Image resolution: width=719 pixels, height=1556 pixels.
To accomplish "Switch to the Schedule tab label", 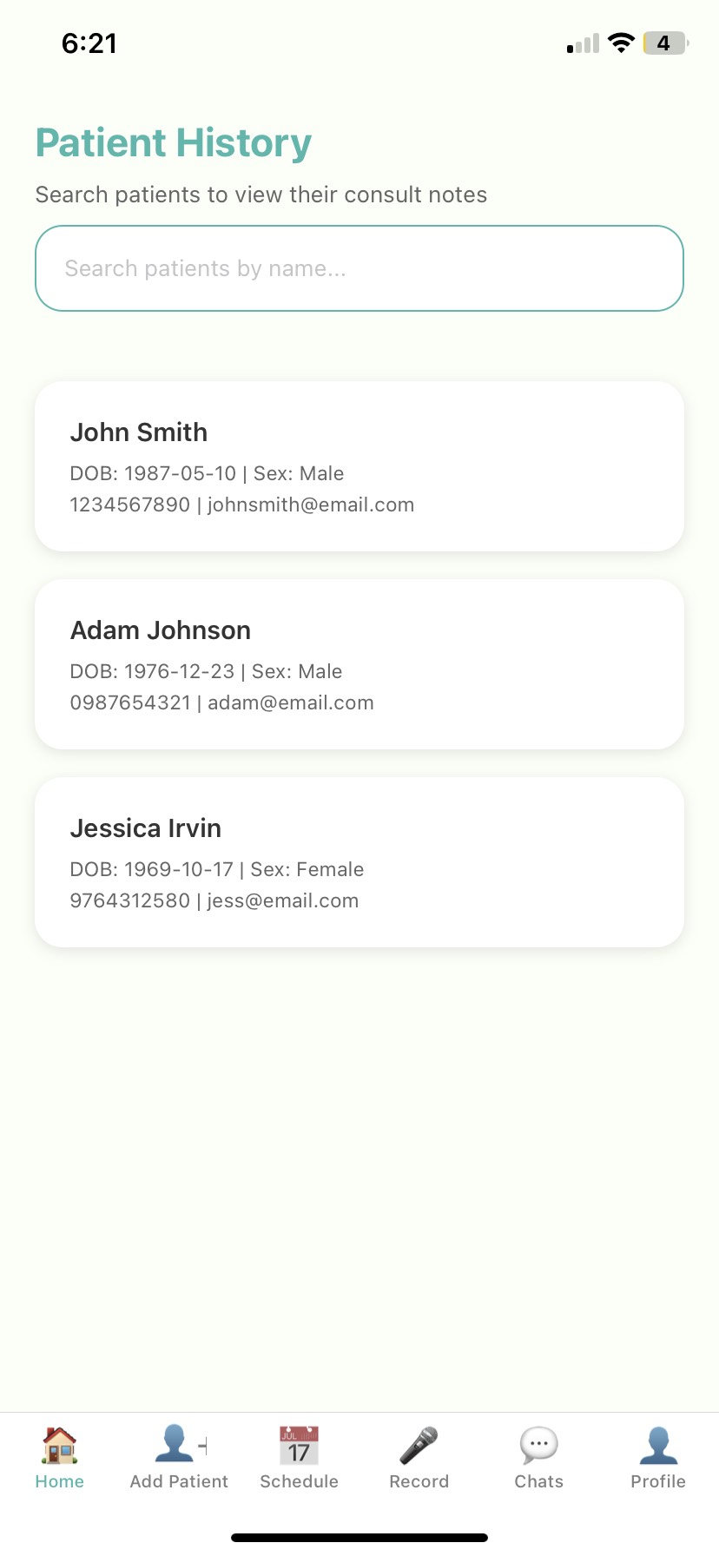I will pos(299,1481).
